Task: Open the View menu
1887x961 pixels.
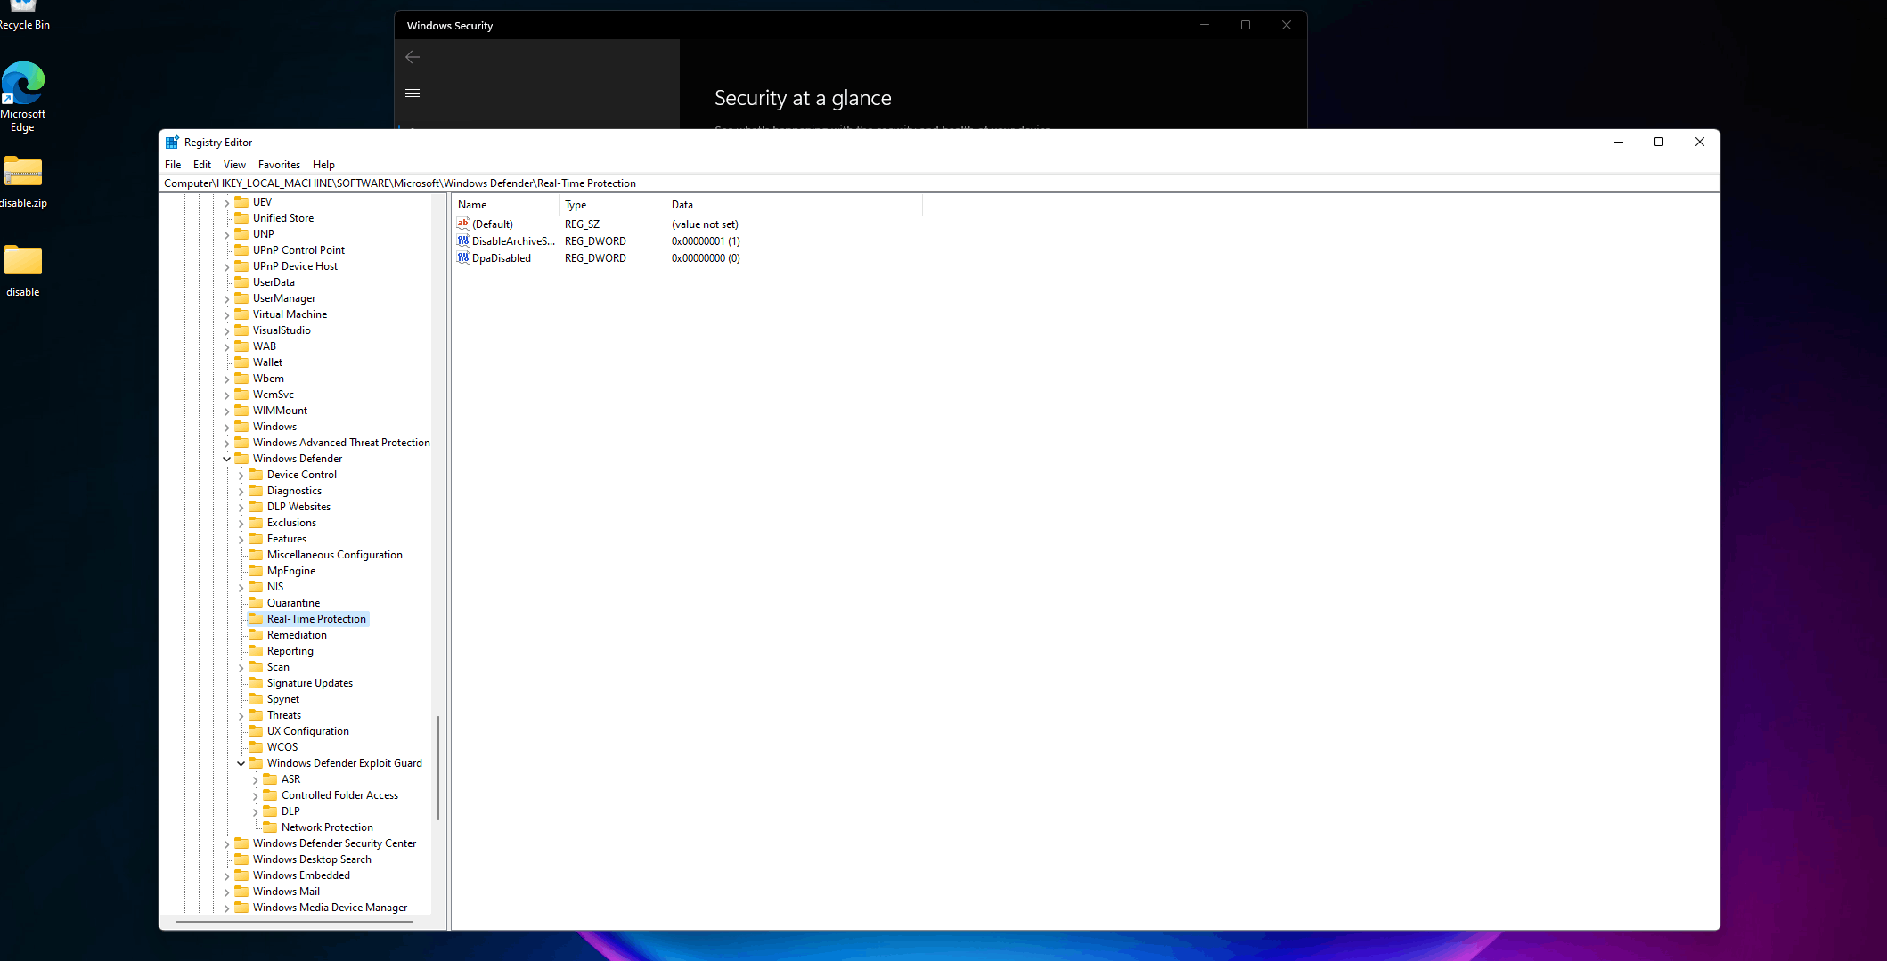Action: point(234,165)
